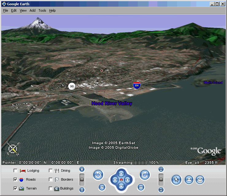Reset the view to north
This screenshot has width=227, height=196.
102,187
